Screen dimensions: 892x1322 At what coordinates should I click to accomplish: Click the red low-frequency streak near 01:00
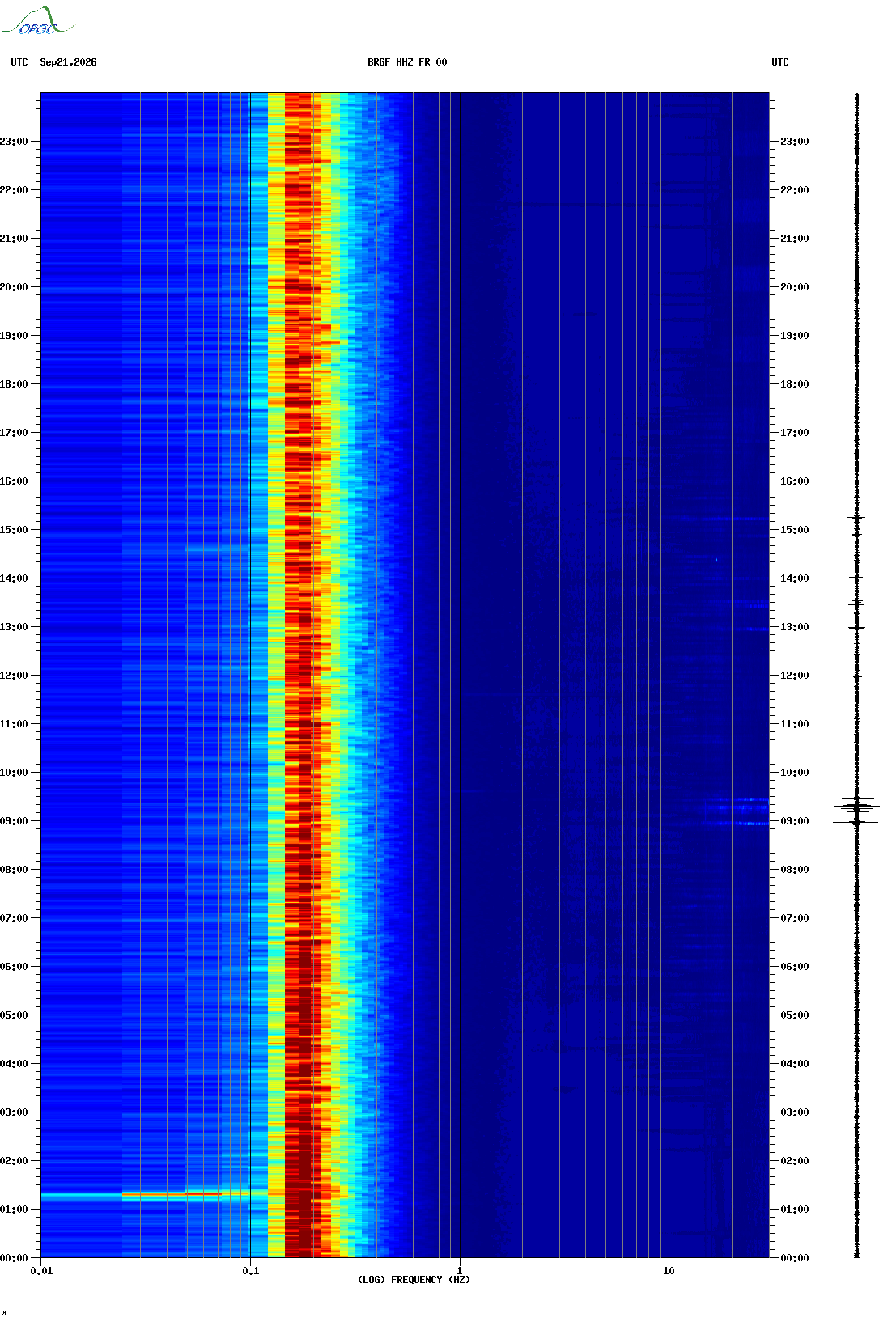[x=172, y=1194]
